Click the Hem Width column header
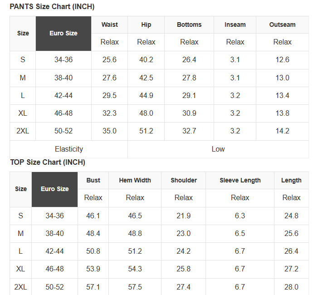The height and width of the screenshot is (295, 318). (135, 180)
